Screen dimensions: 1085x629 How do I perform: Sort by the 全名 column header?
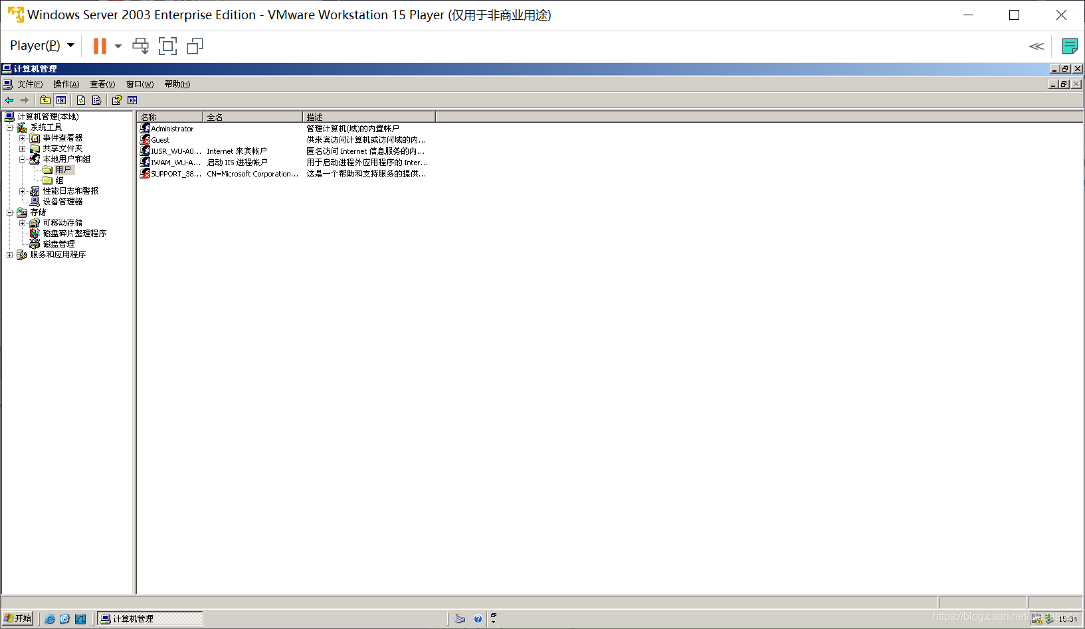coord(253,117)
